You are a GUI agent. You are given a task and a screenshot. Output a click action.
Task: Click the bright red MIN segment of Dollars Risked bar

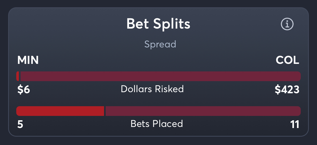tap(18, 76)
